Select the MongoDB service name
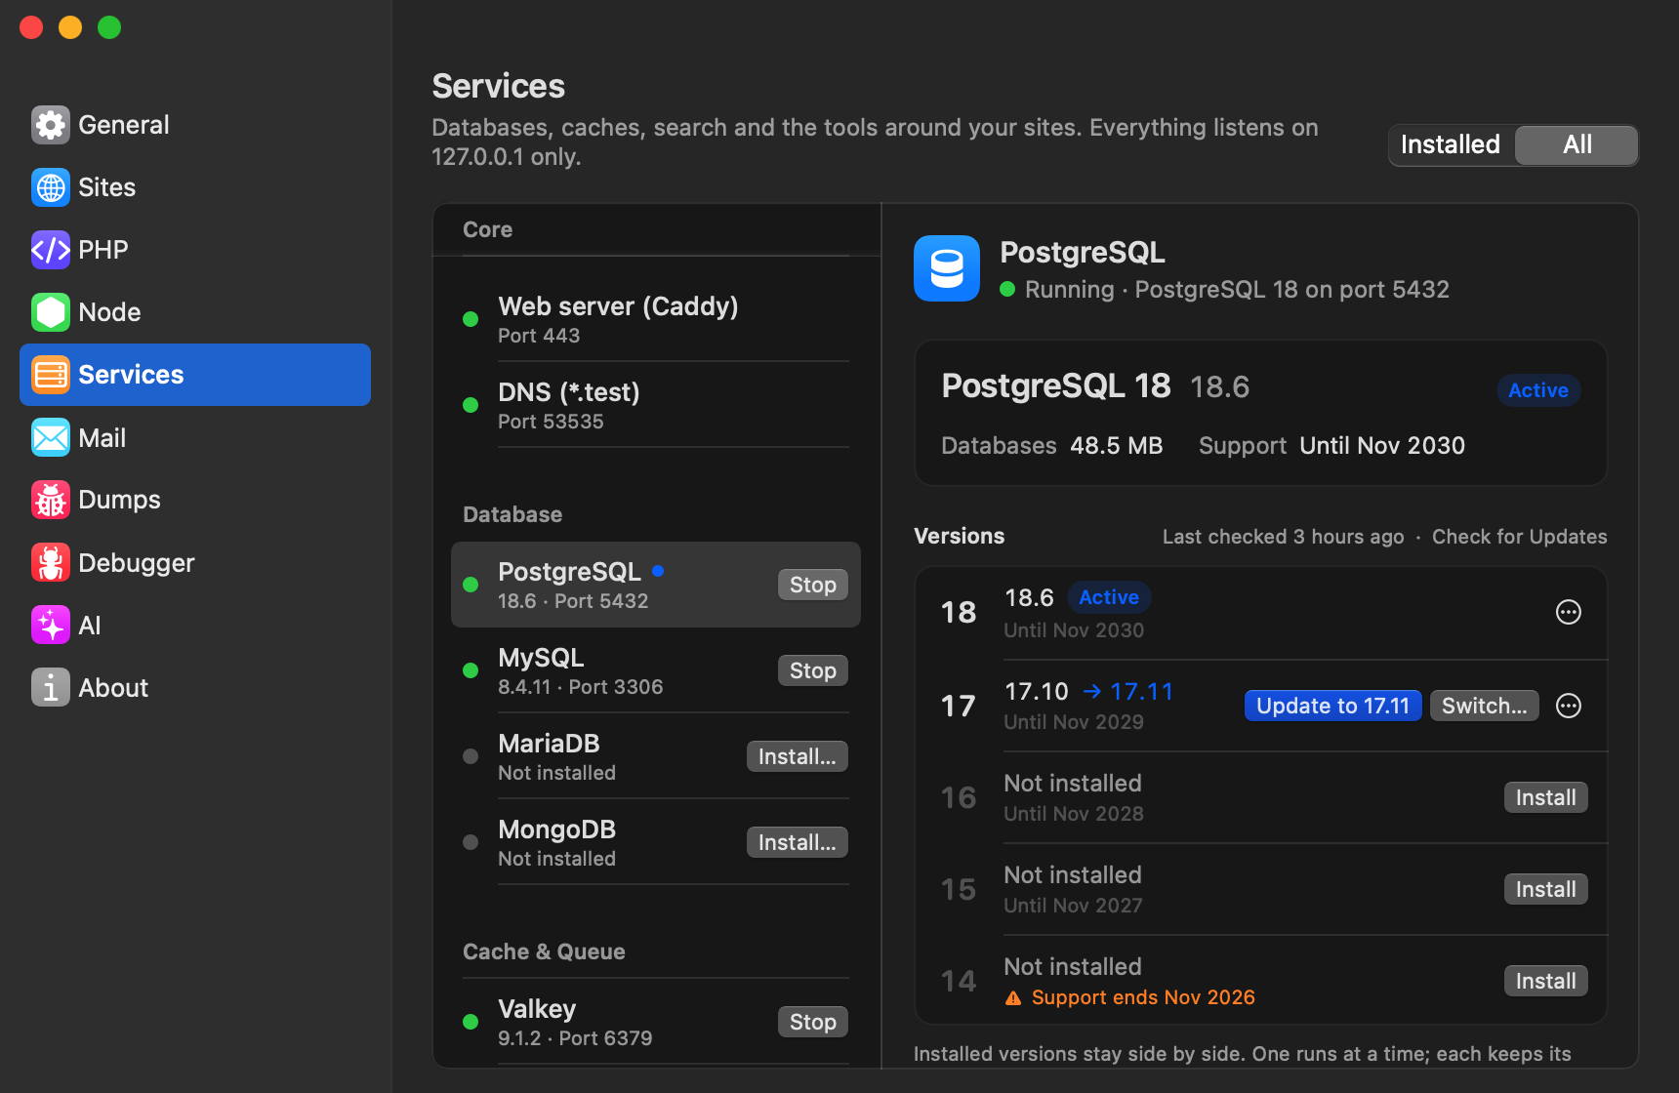Image resolution: width=1679 pixels, height=1093 pixels. click(x=557, y=830)
